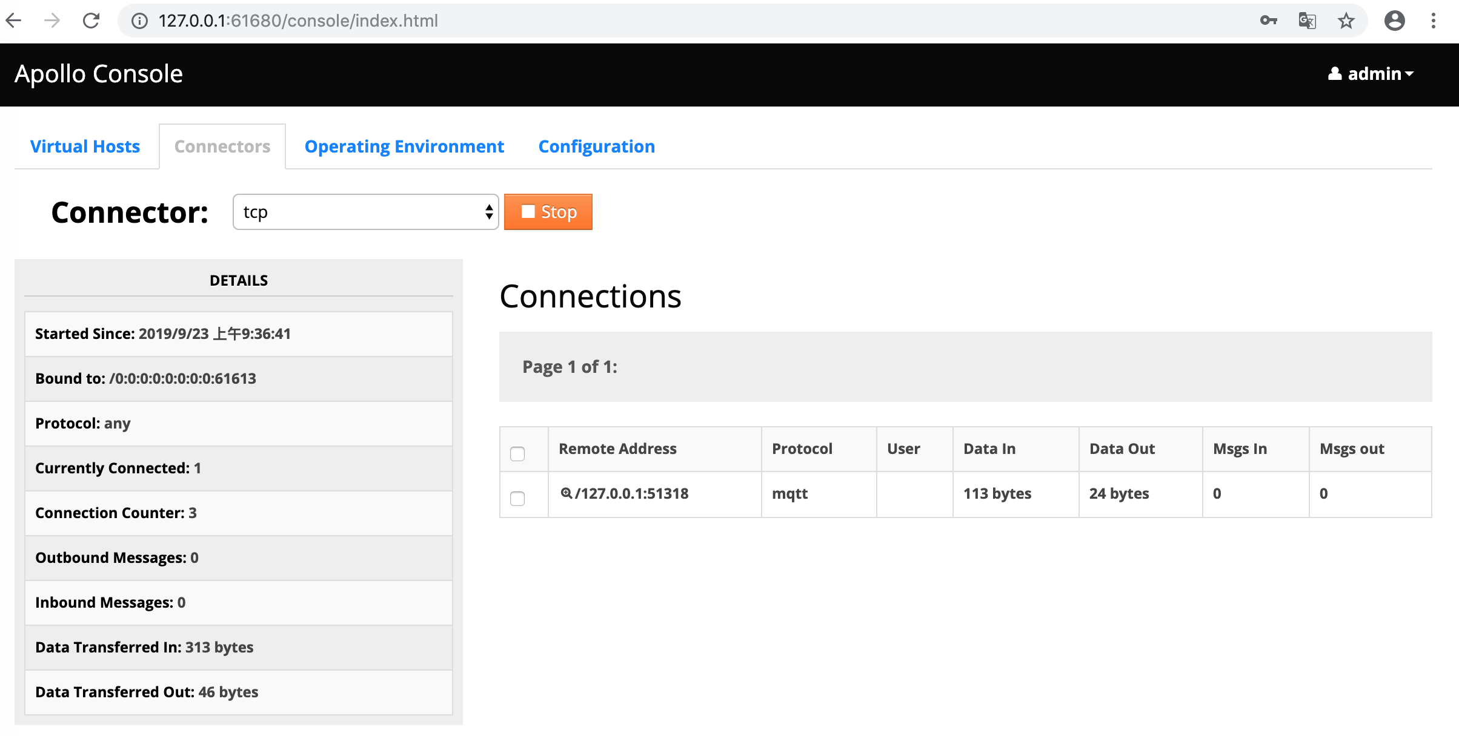Open the /127.0.0.1:51318 connection link
Viewport: 1459px width, 736px height.
click(631, 493)
